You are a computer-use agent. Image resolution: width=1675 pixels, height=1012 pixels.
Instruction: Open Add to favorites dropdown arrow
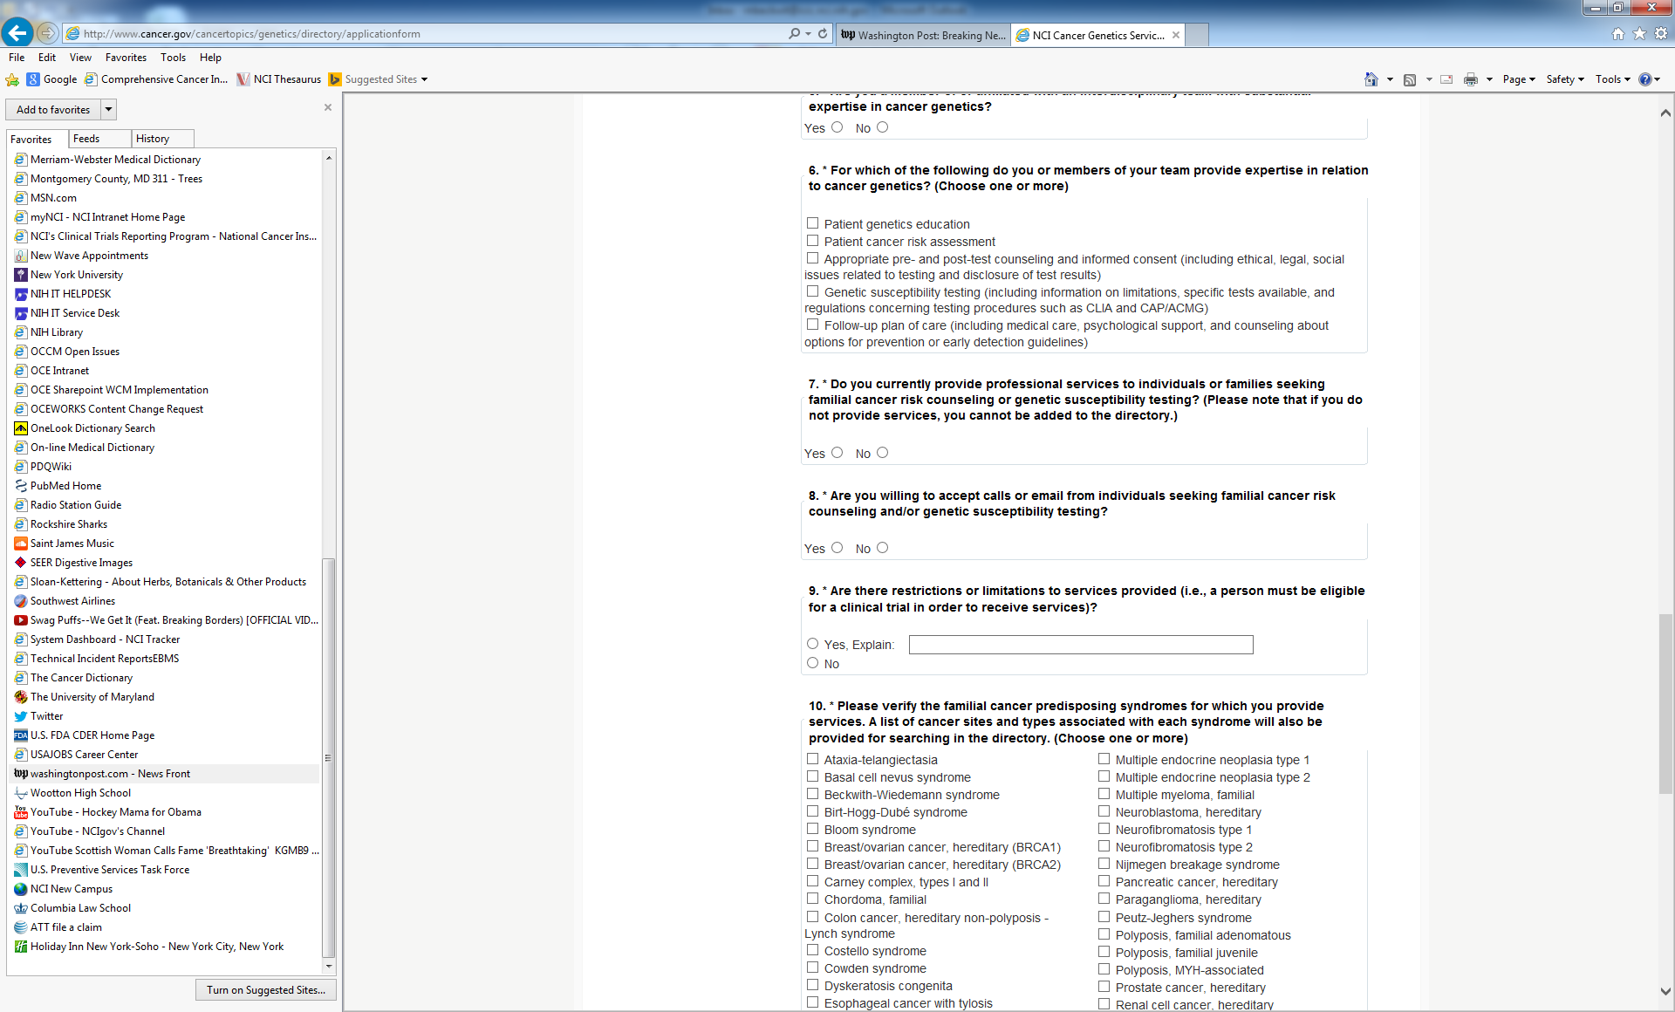point(108,110)
